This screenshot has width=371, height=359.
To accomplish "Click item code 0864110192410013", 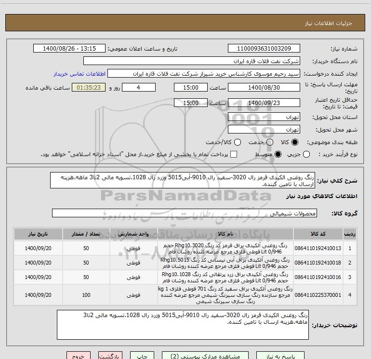I will point(318,248).
